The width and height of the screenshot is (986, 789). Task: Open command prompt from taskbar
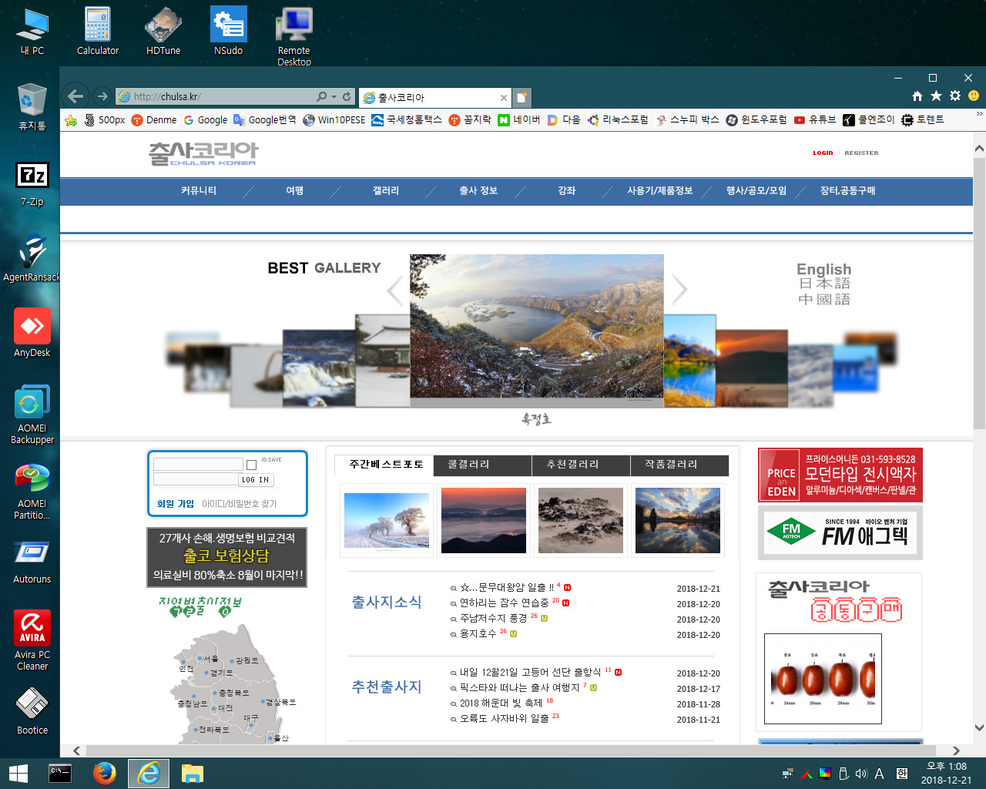point(60,773)
